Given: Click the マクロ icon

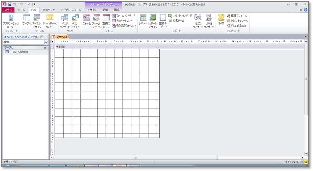Looking at the screenshot, I should [x=221, y=20].
